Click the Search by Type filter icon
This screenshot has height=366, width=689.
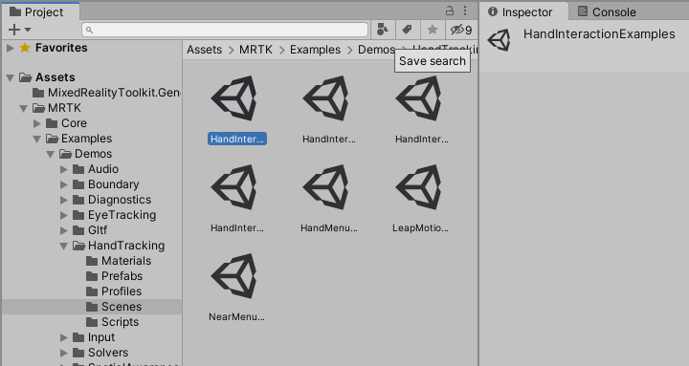click(382, 30)
